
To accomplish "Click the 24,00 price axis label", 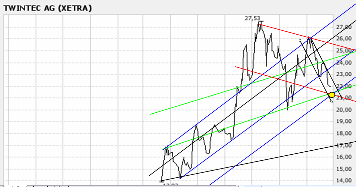I will [344, 63].
